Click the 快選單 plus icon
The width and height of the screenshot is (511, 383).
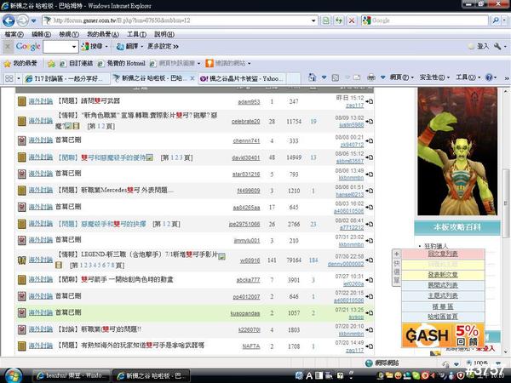click(397, 254)
